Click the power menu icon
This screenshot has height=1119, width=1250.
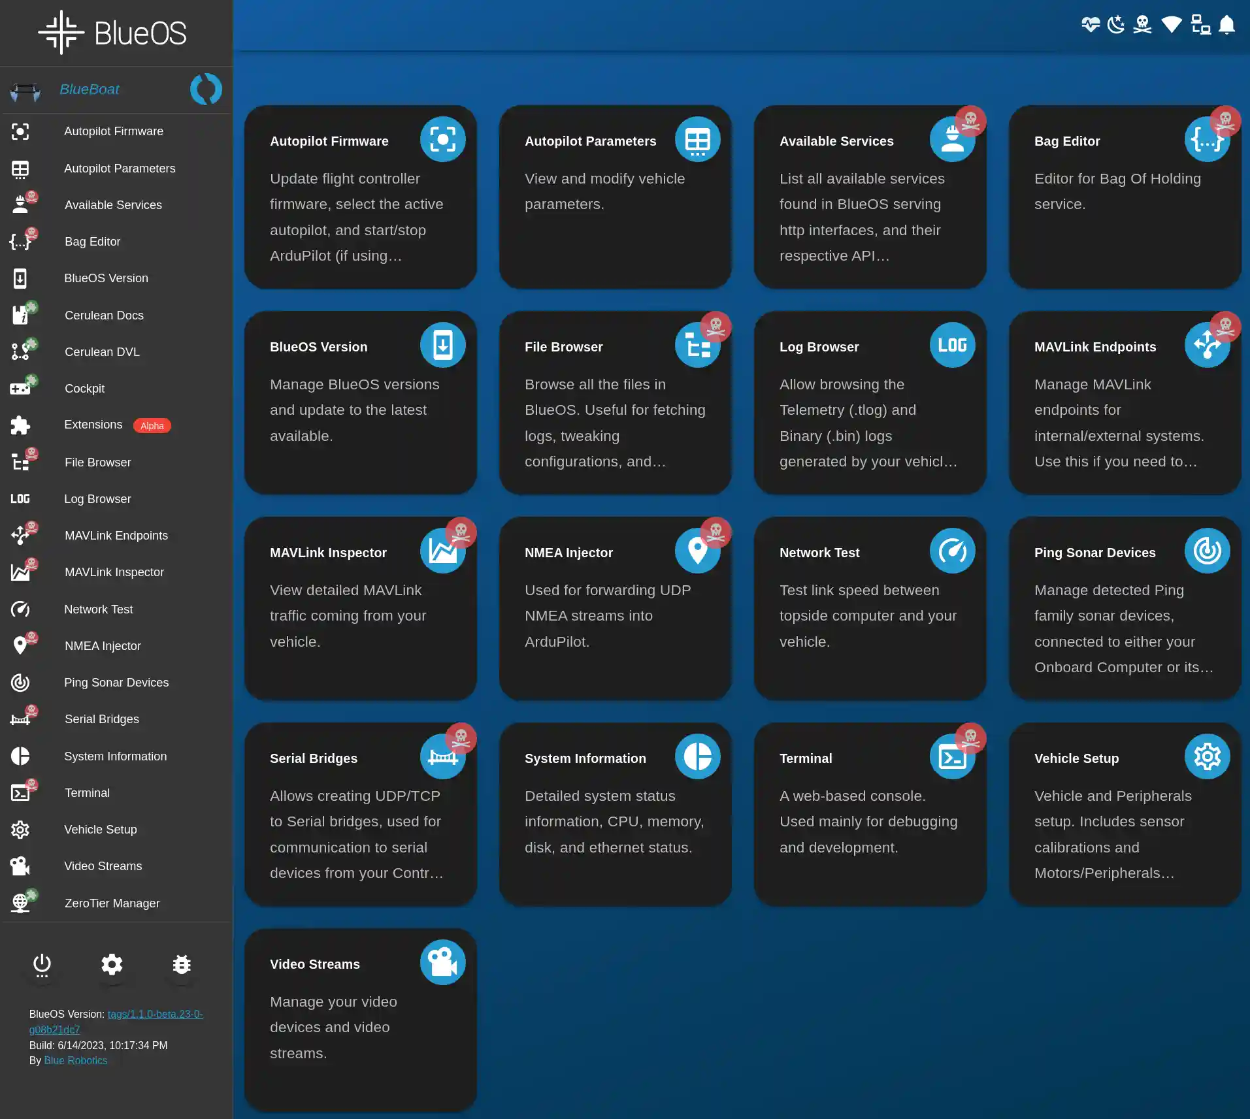[x=42, y=964]
